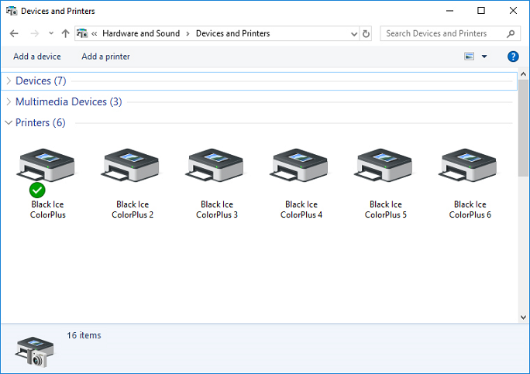
Task: Open the view options dropdown arrow
Action: (x=484, y=57)
